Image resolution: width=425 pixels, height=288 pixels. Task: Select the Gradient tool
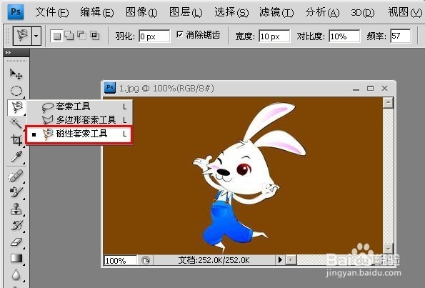point(16,258)
